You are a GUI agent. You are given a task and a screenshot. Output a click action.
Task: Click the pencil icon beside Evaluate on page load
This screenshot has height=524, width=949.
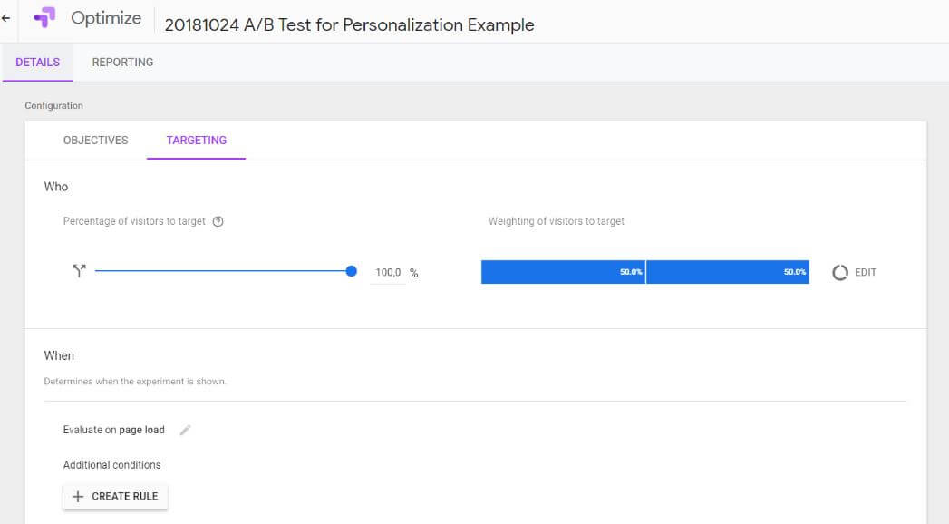point(185,431)
